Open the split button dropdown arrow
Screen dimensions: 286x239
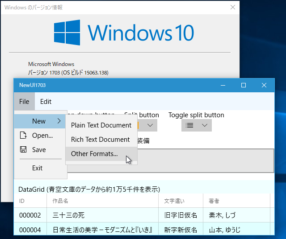[150, 125]
